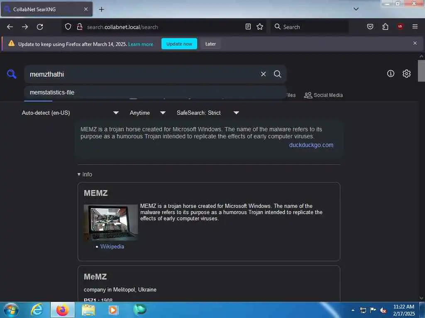Open SafeSearch: Strict dropdown
The image size is (425, 318).
click(x=208, y=113)
